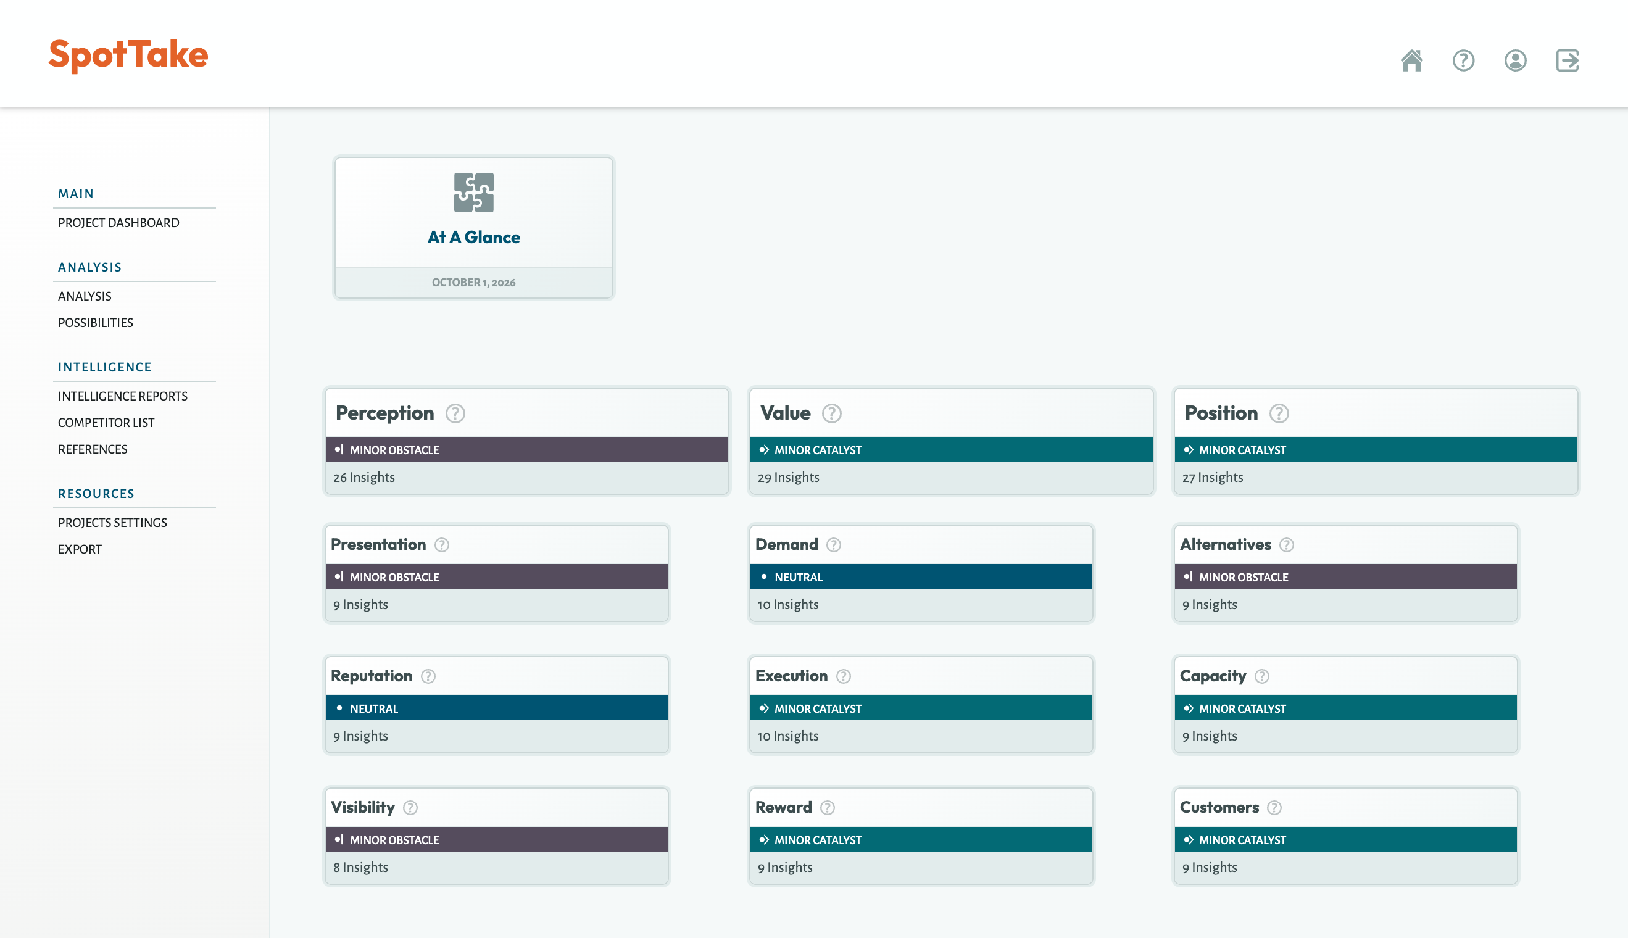Click October 1, 2026 date footer
This screenshot has width=1628, height=938.
pyautogui.click(x=473, y=282)
